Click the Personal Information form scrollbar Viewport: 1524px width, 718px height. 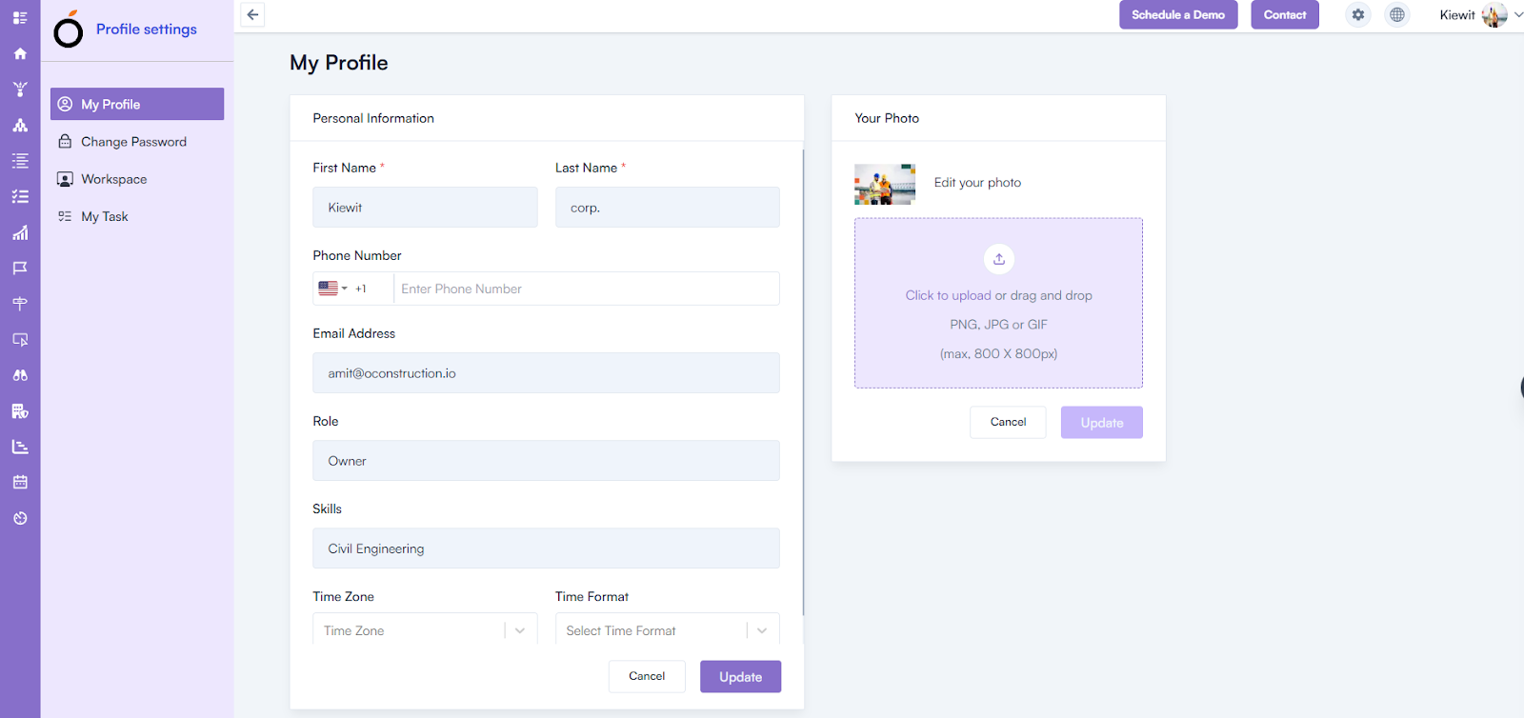pyautogui.click(x=804, y=381)
